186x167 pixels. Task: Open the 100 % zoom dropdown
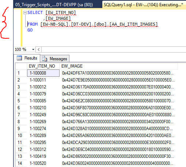tap(33, 49)
